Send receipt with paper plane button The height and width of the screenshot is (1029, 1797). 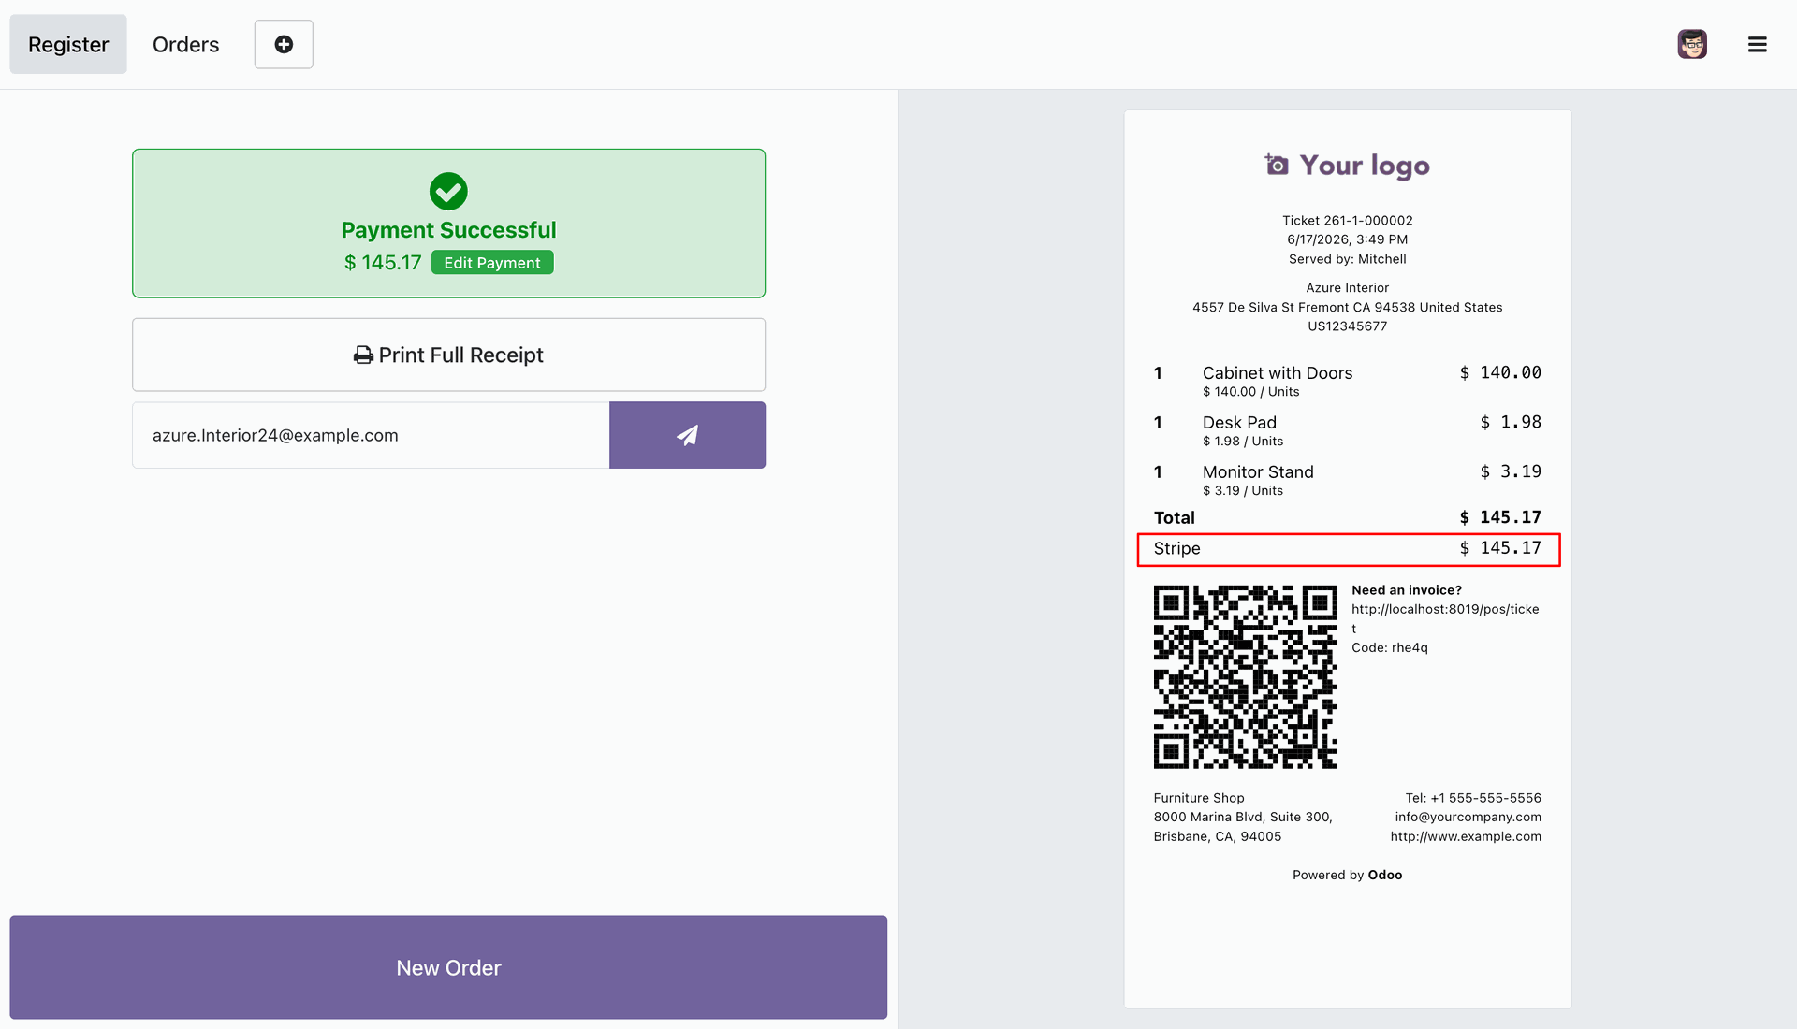point(687,435)
